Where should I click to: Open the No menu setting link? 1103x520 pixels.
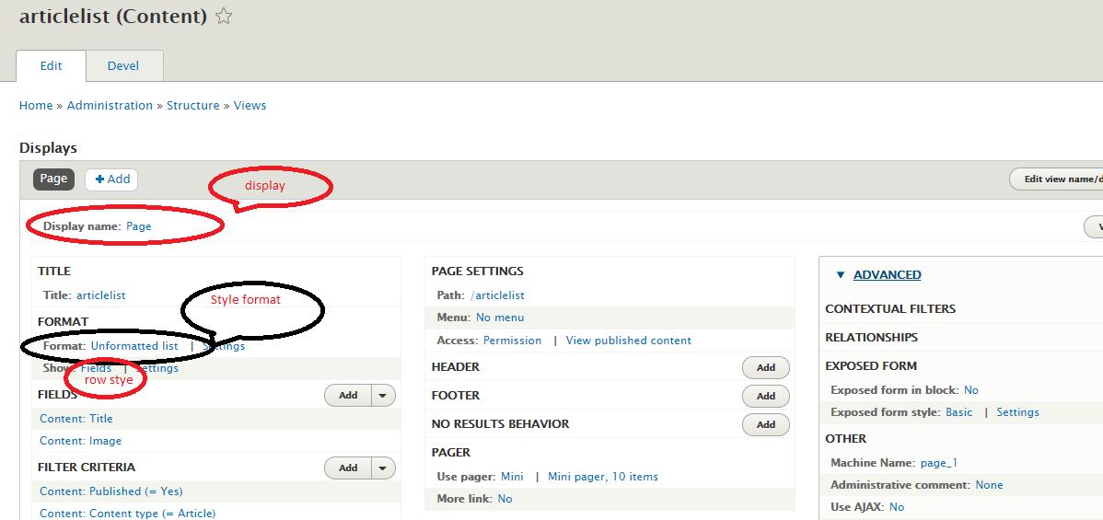[500, 318]
